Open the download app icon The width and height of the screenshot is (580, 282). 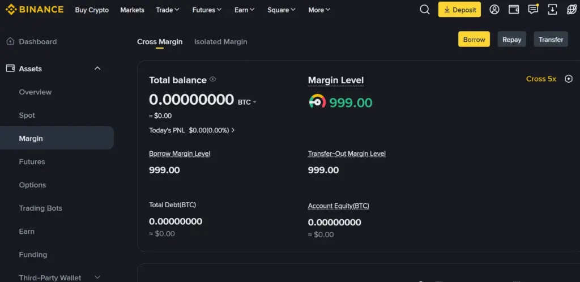552,10
